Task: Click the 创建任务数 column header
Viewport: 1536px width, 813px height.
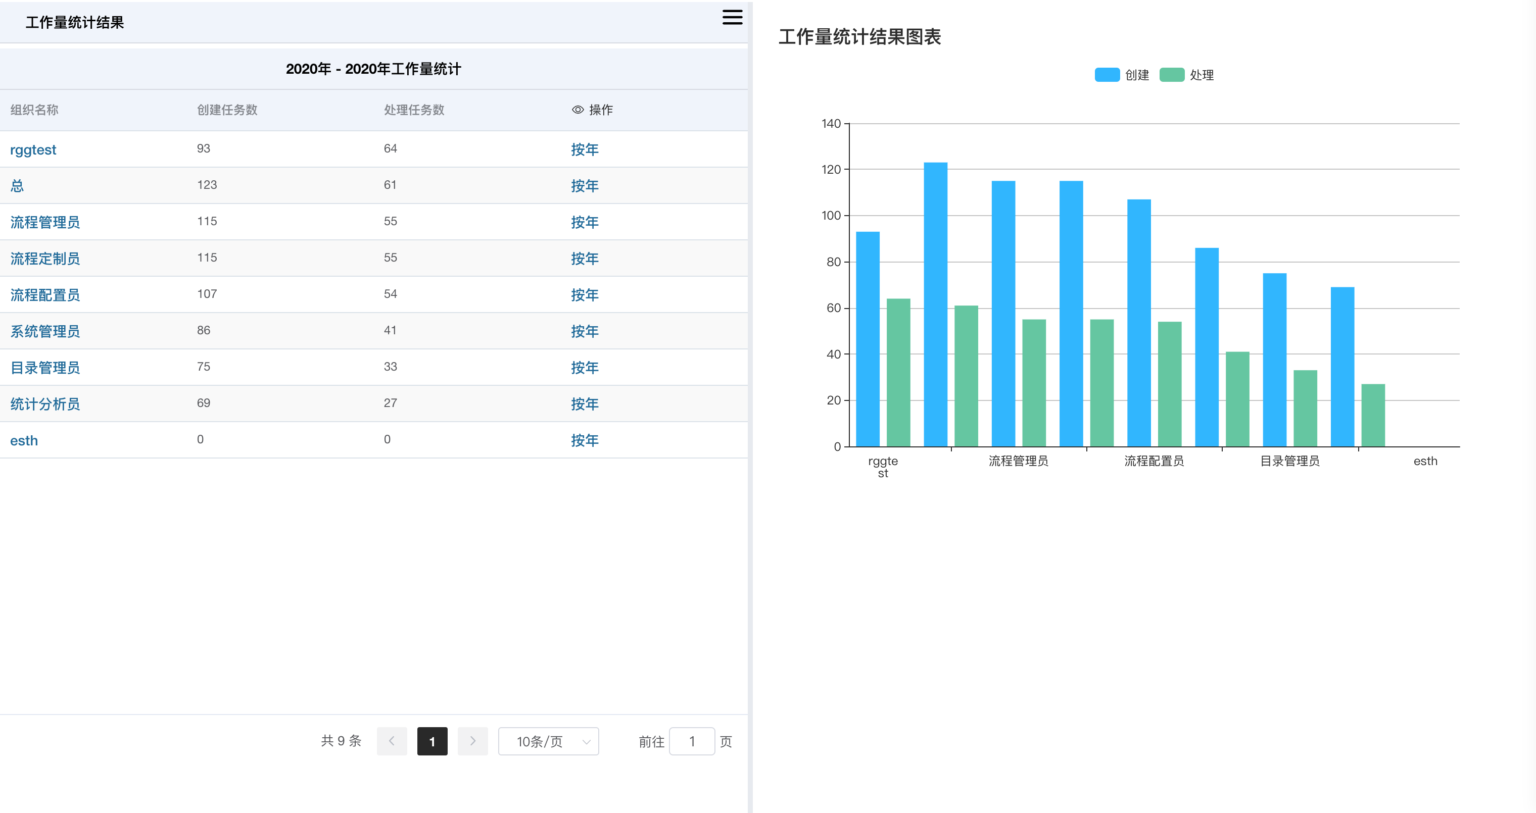Action: click(x=227, y=110)
